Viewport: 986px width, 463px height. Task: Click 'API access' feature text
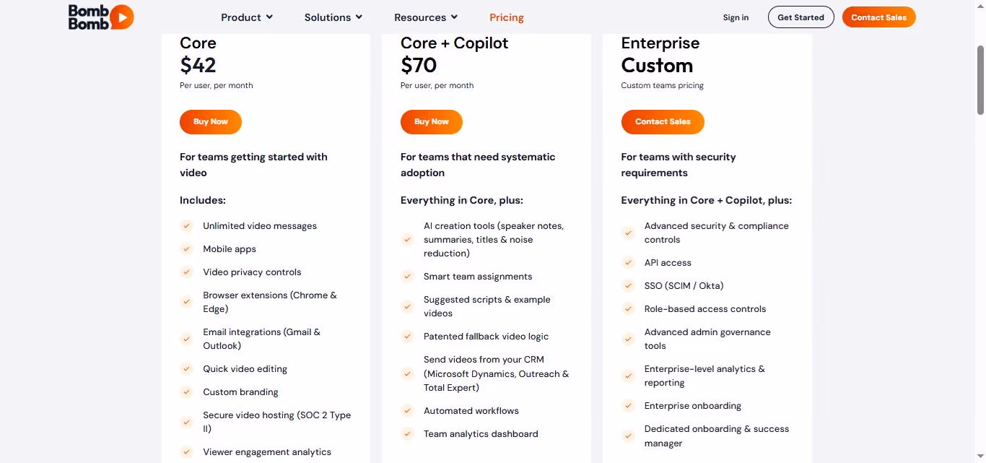[668, 263]
